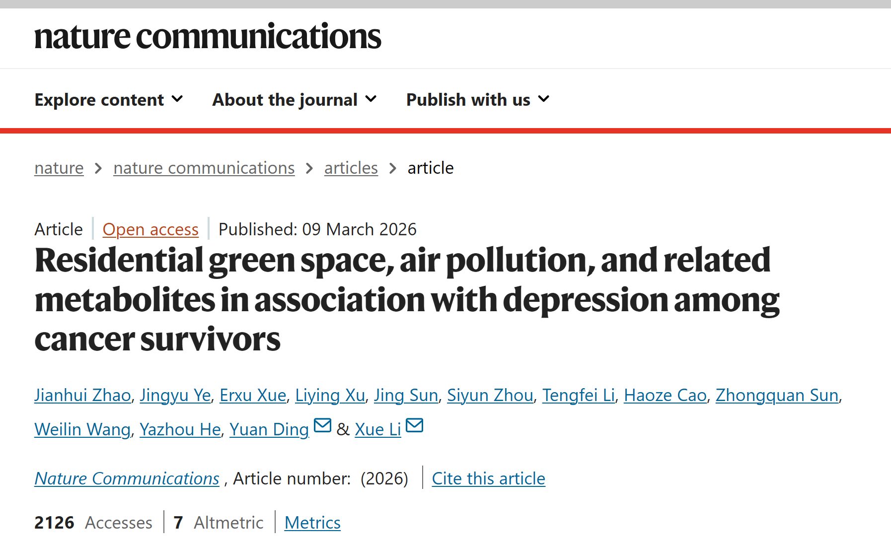Expand the Publish with us menu
This screenshot has width=891, height=544.
coord(478,100)
